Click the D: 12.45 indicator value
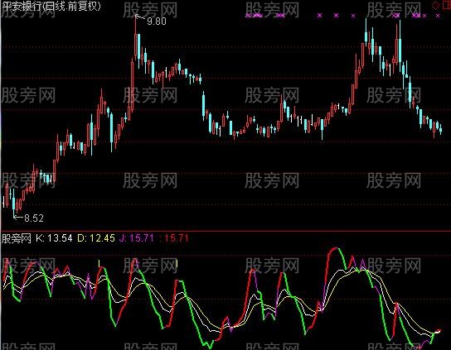This screenshot has width=451, height=350. click(x=96, y=238)
